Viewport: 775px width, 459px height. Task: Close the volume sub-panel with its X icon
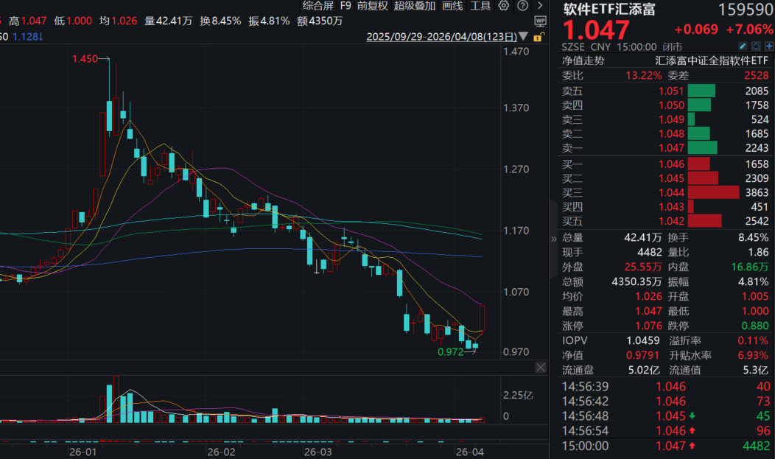541,367
